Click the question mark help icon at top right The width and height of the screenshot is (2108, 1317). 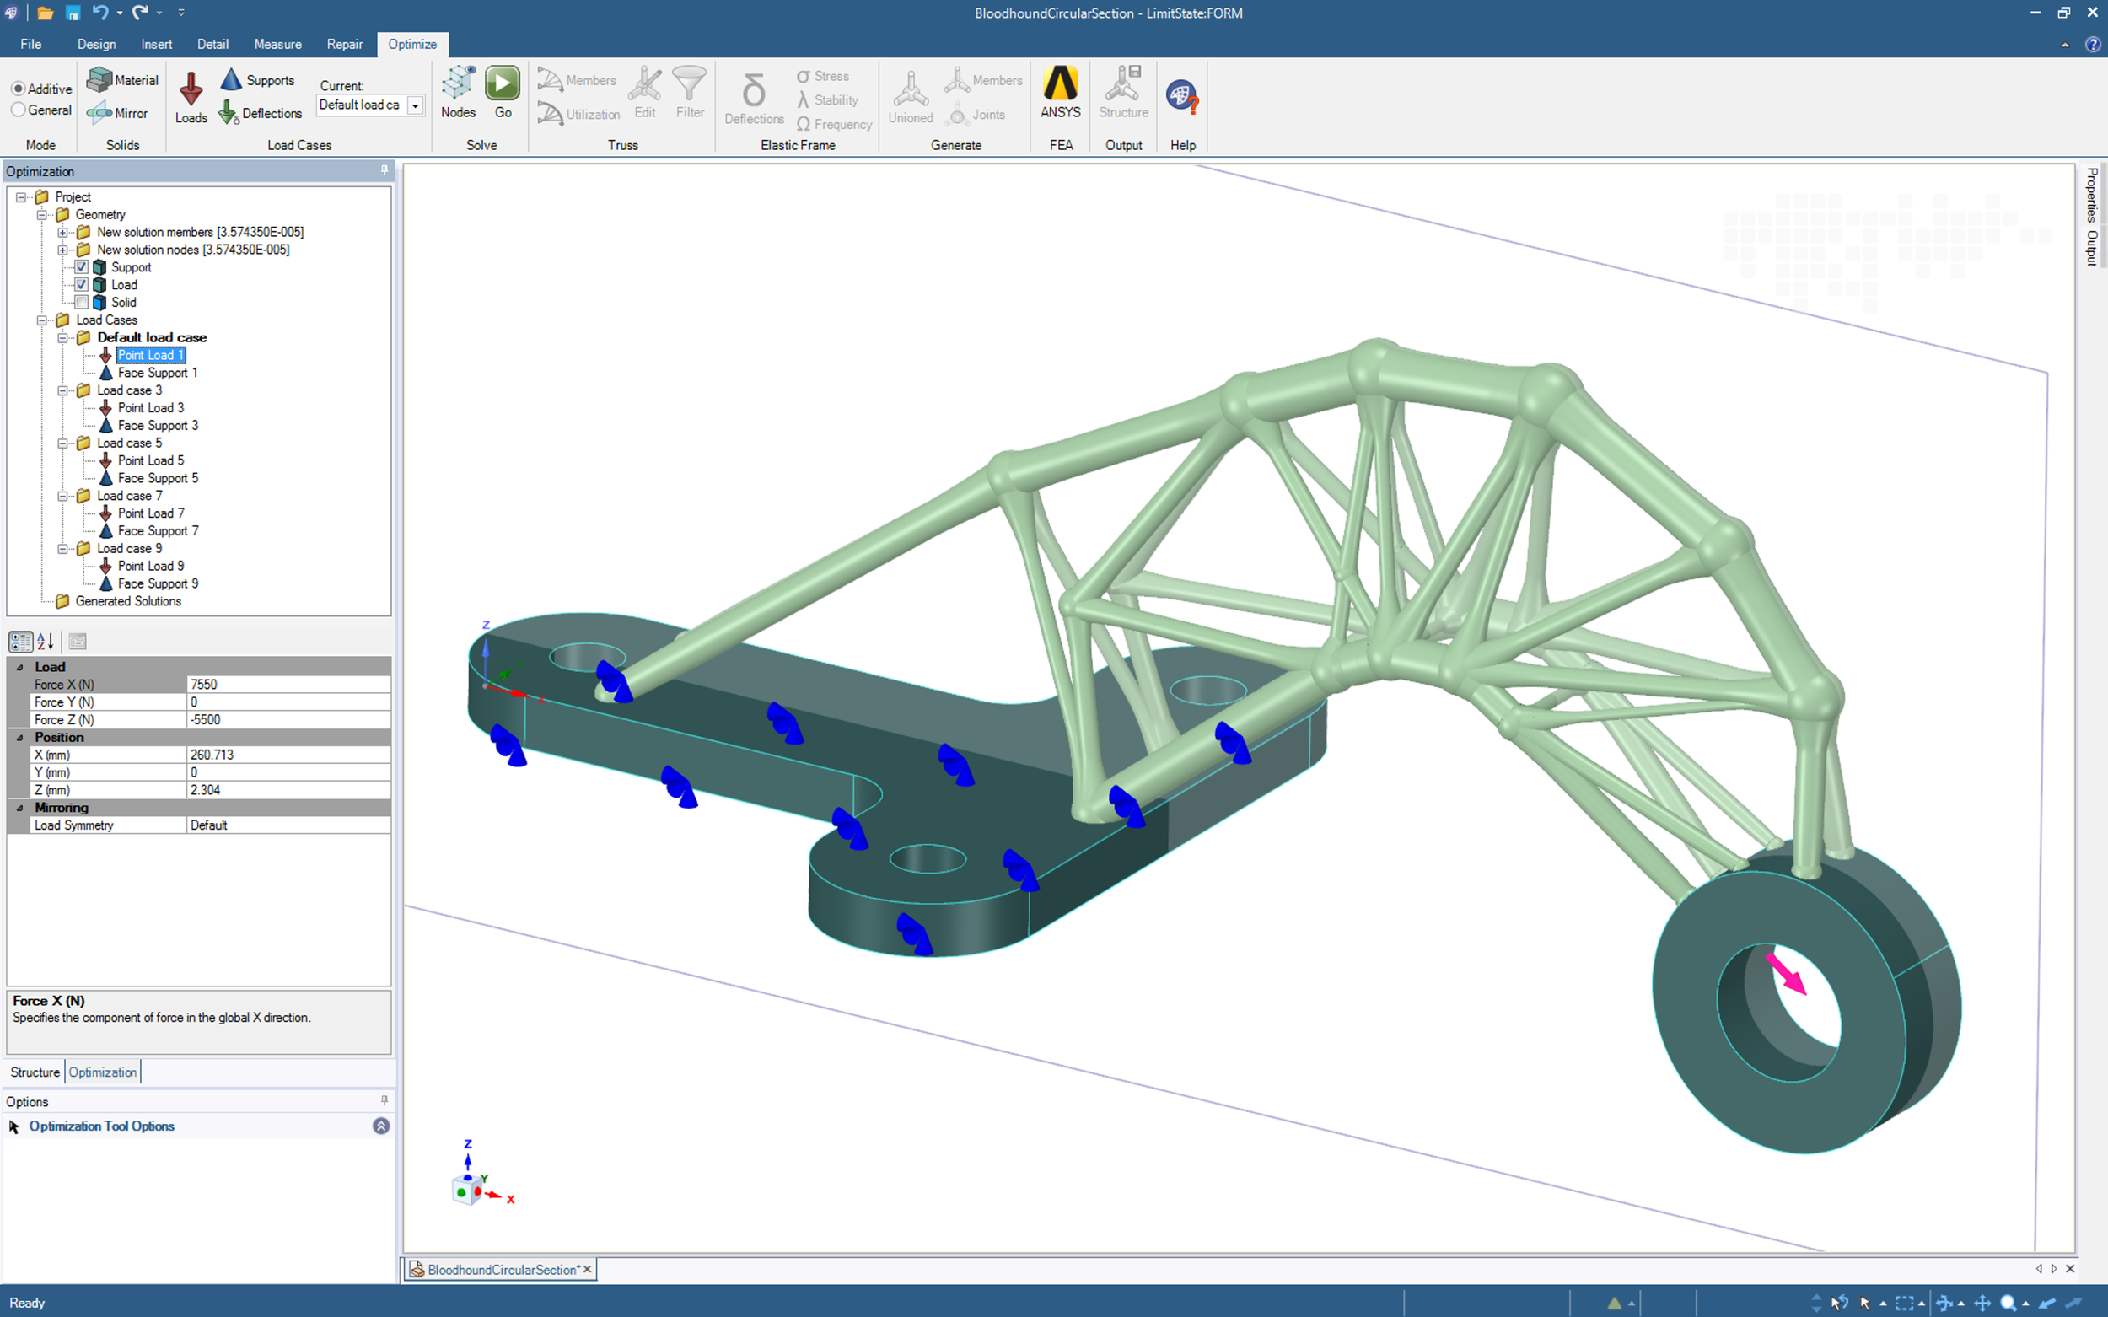pyautogui.click(x=2092, y=45)
